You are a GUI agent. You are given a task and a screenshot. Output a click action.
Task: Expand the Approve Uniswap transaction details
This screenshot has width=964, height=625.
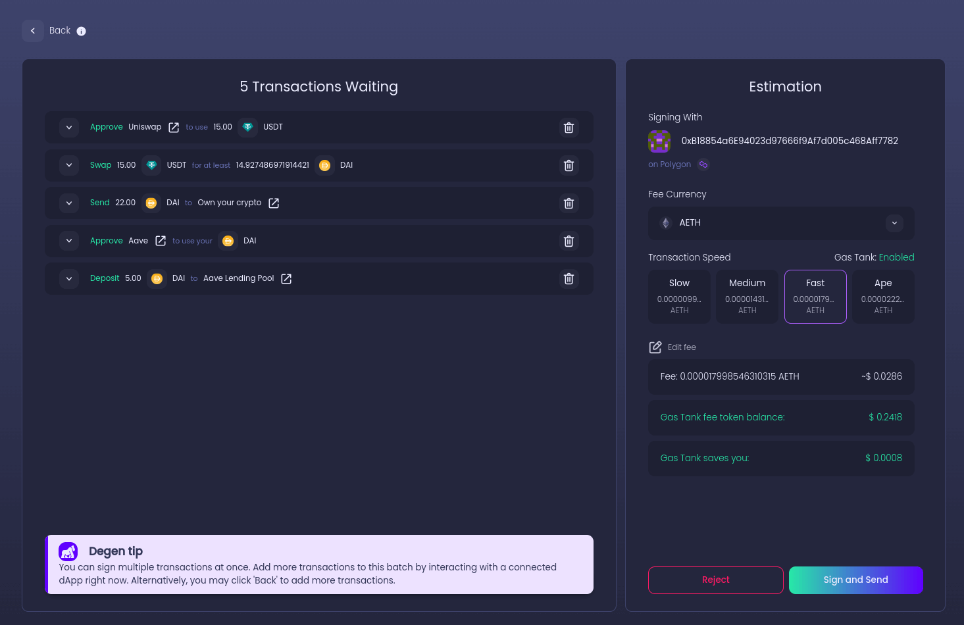click(68, 127)
